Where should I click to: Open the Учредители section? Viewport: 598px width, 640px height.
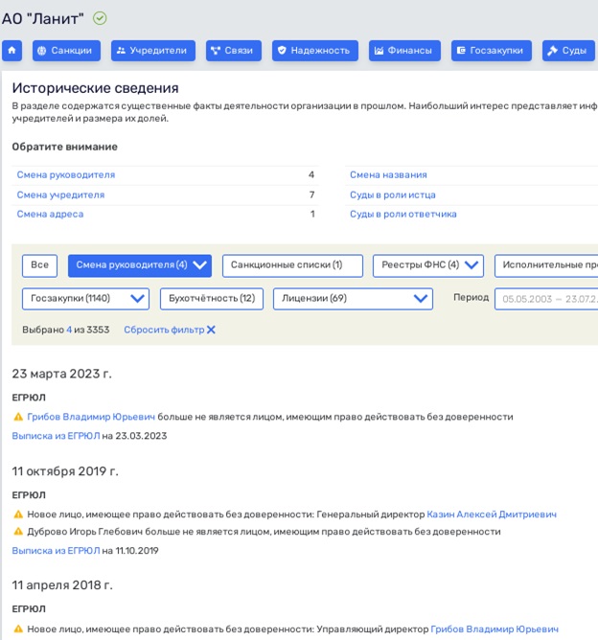tap(153, 51)
